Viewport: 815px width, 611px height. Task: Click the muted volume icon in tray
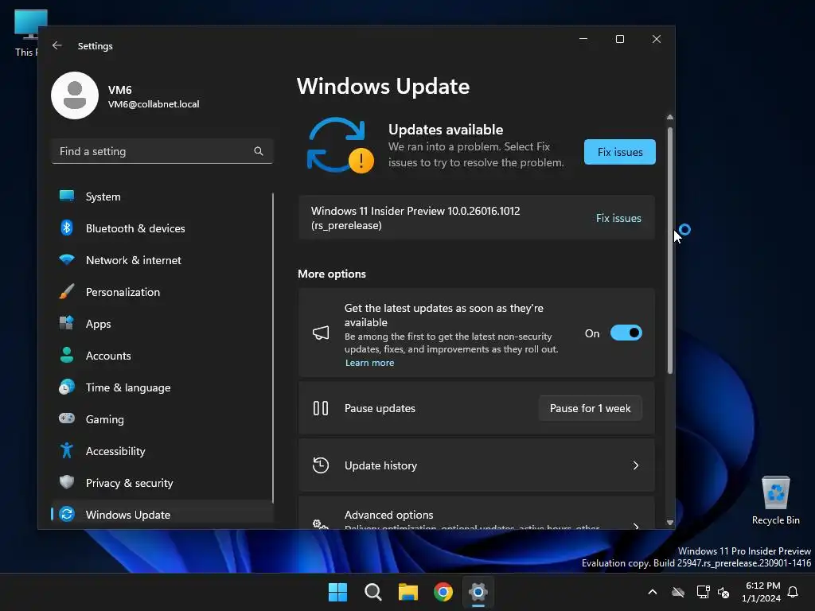[x=723, y=592]
